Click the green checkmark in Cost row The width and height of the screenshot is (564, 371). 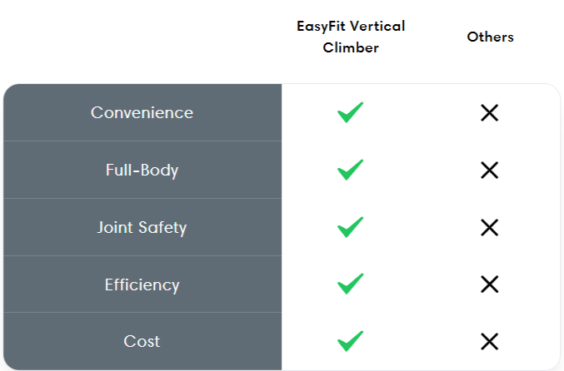click(351, 341)
